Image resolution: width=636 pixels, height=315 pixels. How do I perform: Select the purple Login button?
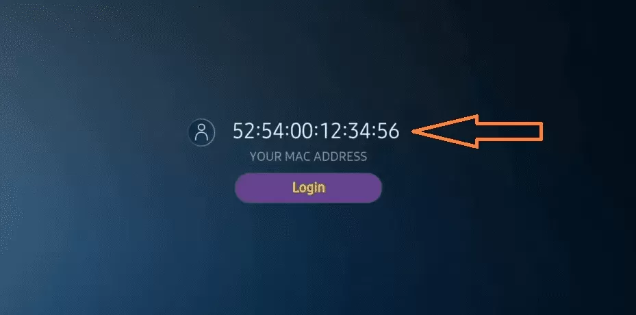point(308,188)
